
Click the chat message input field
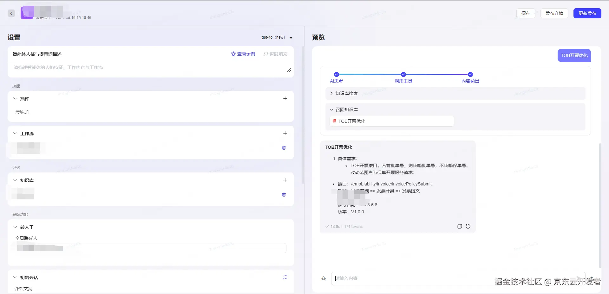point(458,278)
